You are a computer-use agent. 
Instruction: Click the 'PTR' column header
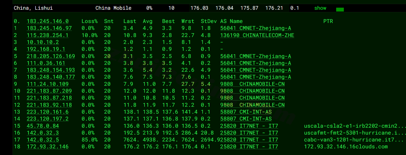[328, 21]
